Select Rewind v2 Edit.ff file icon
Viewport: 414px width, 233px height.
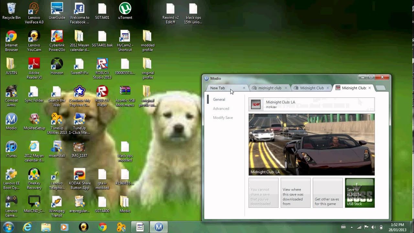coord(170,13)
